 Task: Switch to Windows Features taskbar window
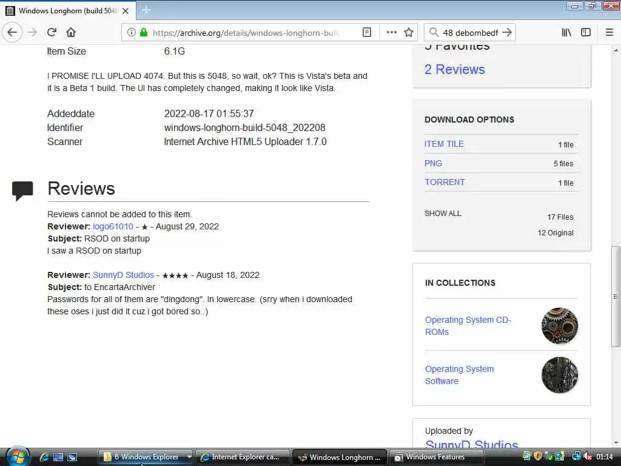tap(435, 457)
